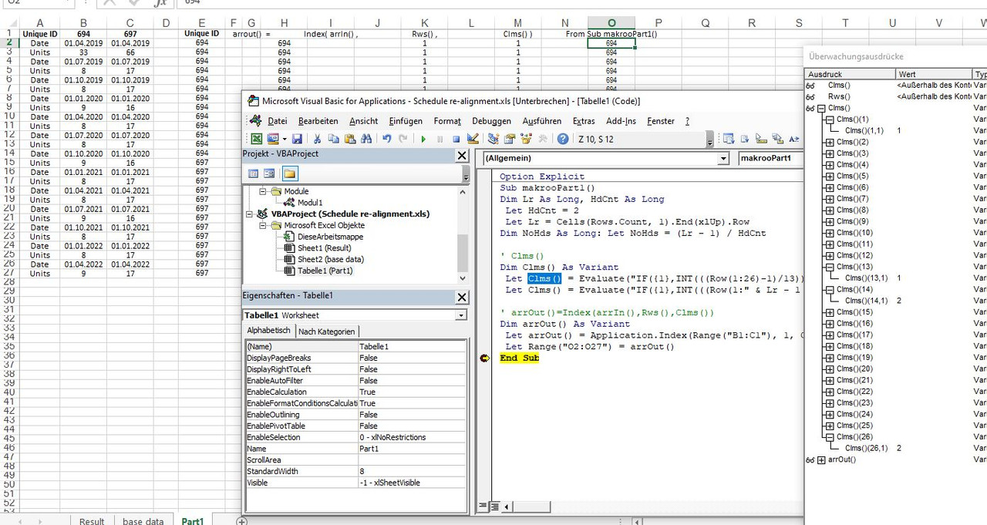Collapse the Microsoft Excel Objekte folder
Image resolution: width=987 pixels, height=525 pixels.
(x=264, y=225)
